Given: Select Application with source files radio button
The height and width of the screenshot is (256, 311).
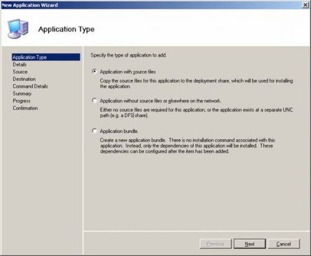Looking at the screenshot, I should tap(94, 71).
